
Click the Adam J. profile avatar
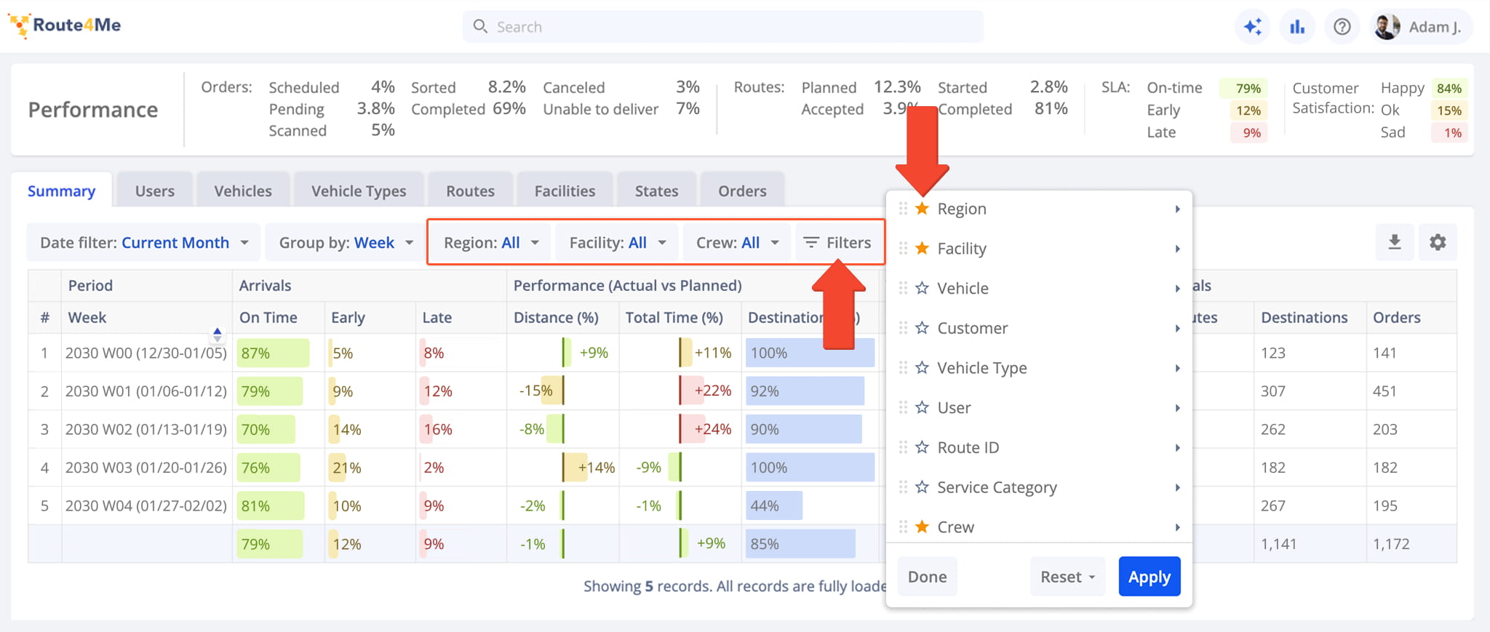pos(1387,27)
